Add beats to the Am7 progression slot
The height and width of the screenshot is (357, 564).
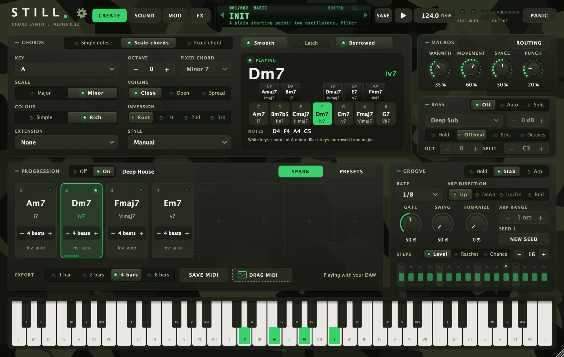pyautogui.click(x=50, y=233)
